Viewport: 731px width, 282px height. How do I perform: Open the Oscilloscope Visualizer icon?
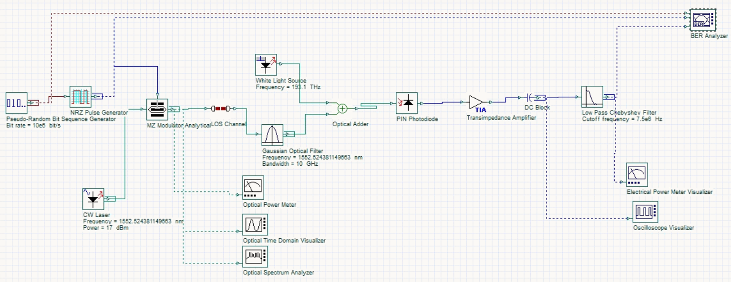[644, 211]
